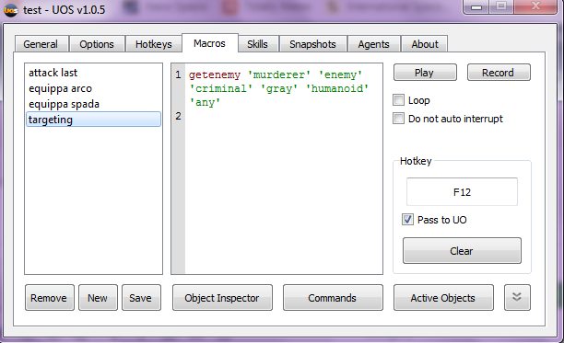Switch to the Agents tab
The height and width of the screenshot is (343, 564).
pos(374,44)
